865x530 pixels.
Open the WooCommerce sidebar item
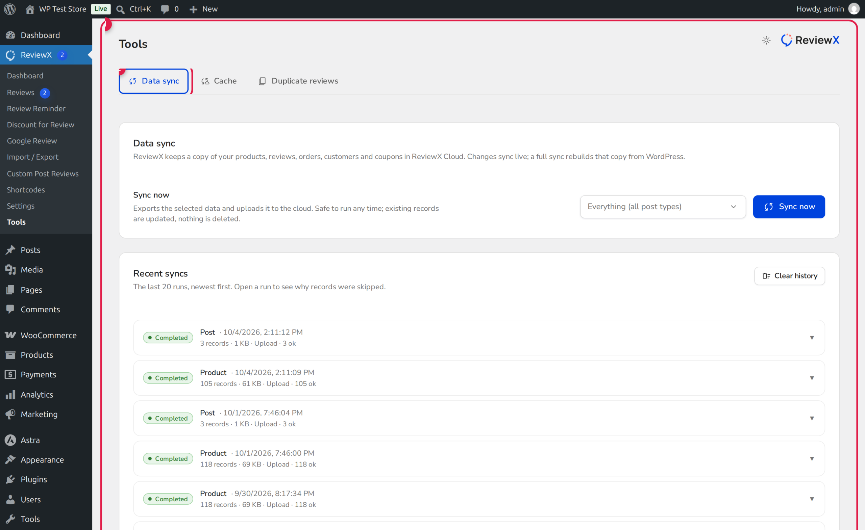point(46,335)
